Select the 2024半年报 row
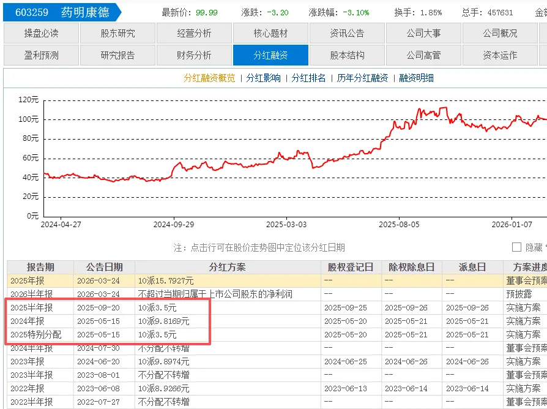 (x=277, y=348)
